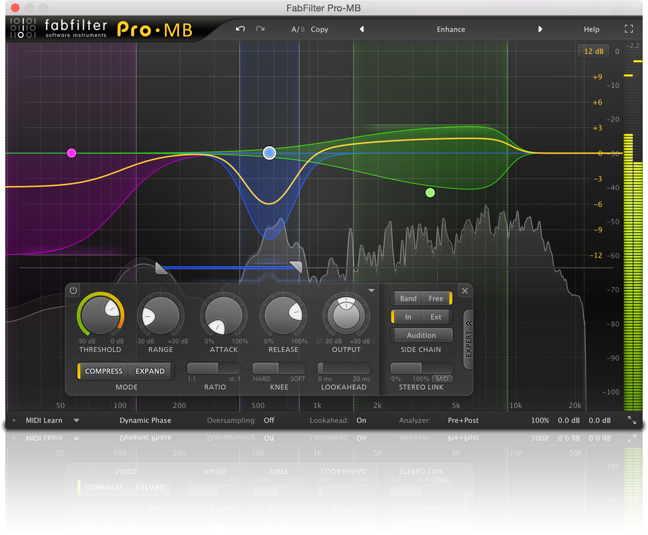The height and width of the screenshot is (535, 648).
Task: Switch between A/B comparison states
Action: click(x=297, y=29)
